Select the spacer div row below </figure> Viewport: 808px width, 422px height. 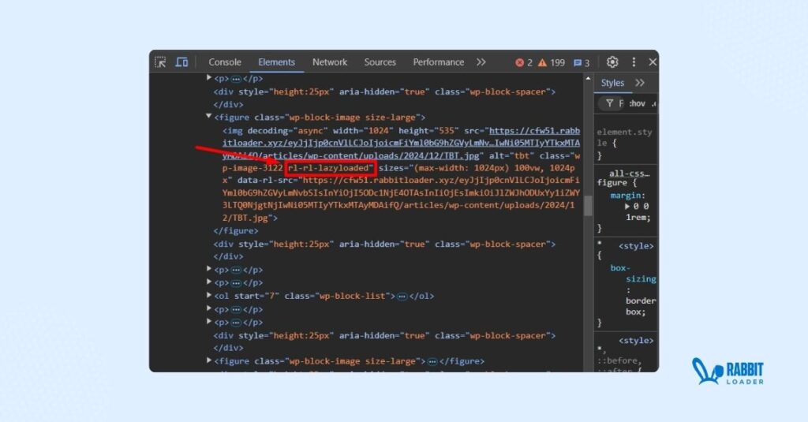tap(384, 245)
